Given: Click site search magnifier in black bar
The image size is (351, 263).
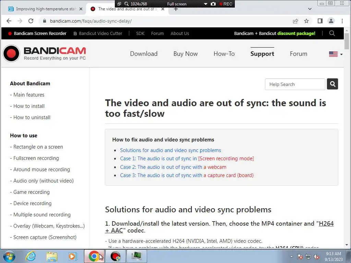Looking at the screenshot, I should click(x=332, y=33).
